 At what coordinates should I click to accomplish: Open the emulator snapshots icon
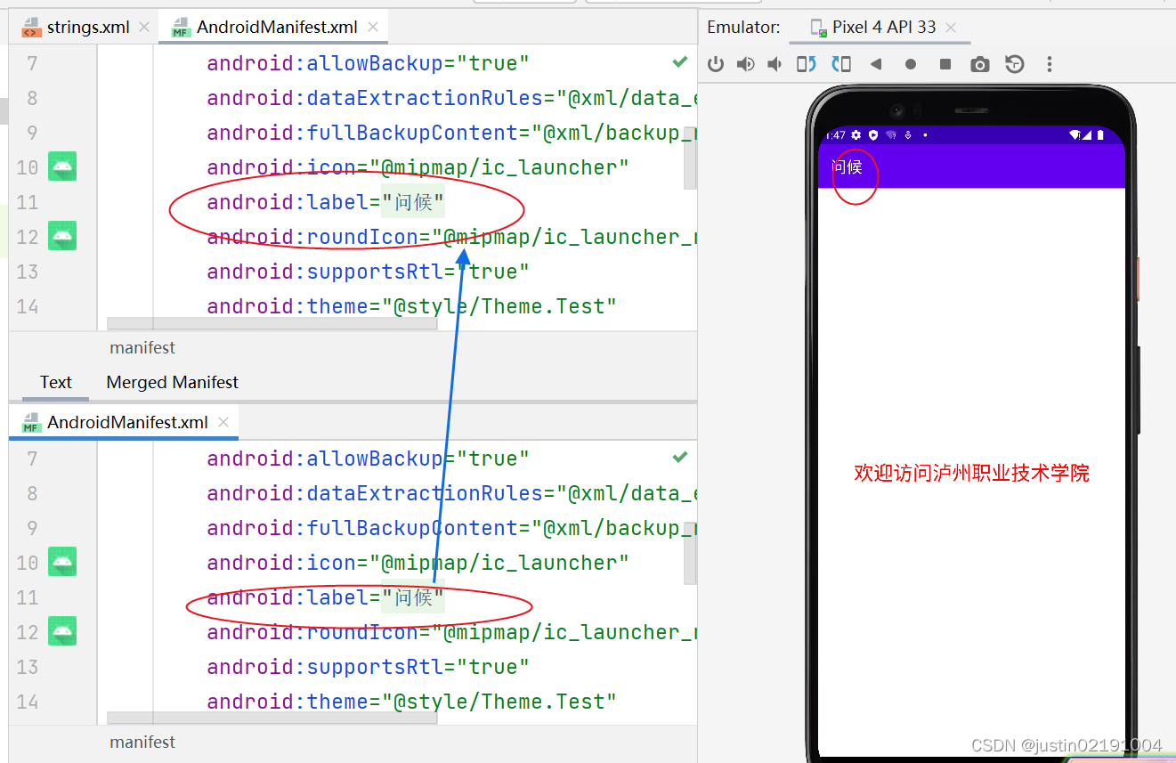click(x=1015, y=64)
